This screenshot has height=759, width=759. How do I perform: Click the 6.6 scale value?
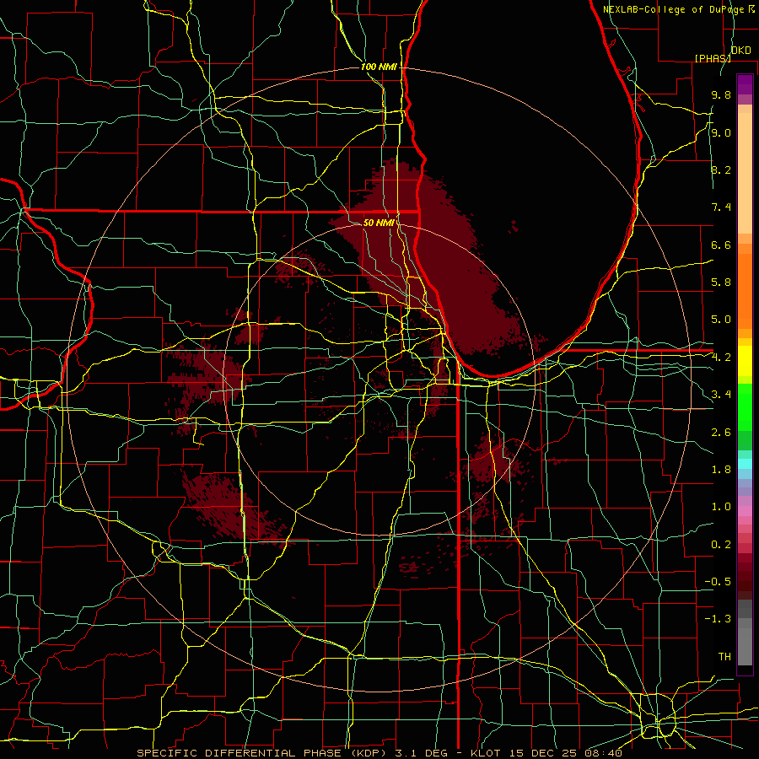pyautogui.click(x=721, y=245)
